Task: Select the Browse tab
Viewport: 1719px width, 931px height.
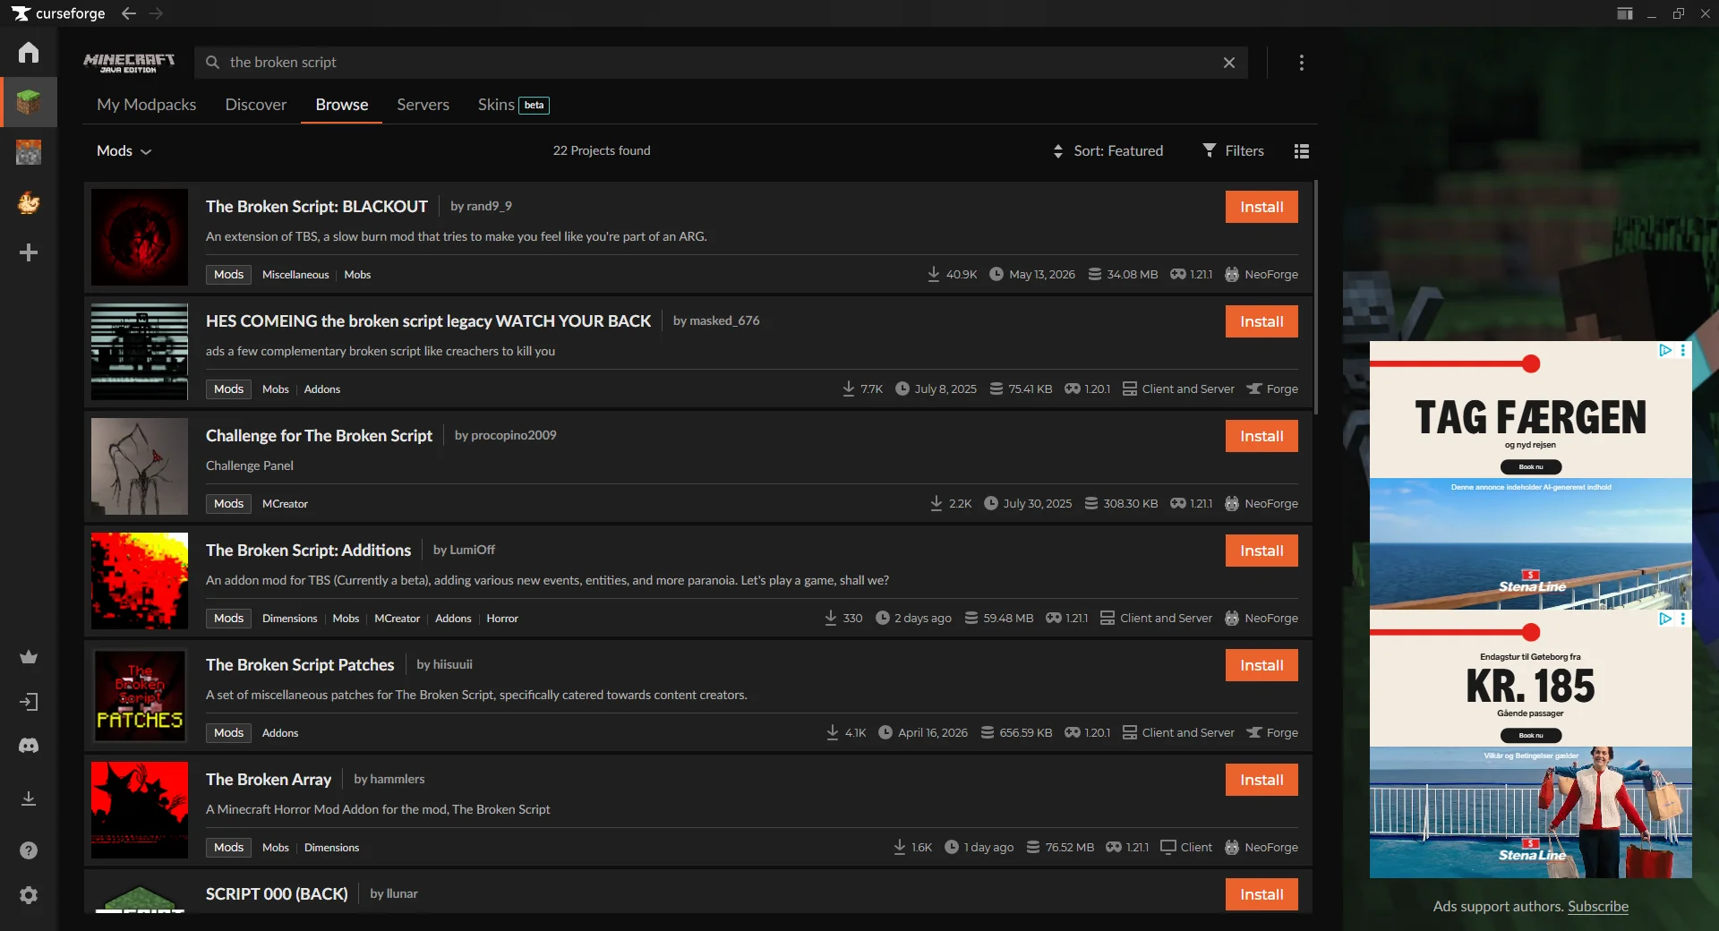Action: point(342,105)
